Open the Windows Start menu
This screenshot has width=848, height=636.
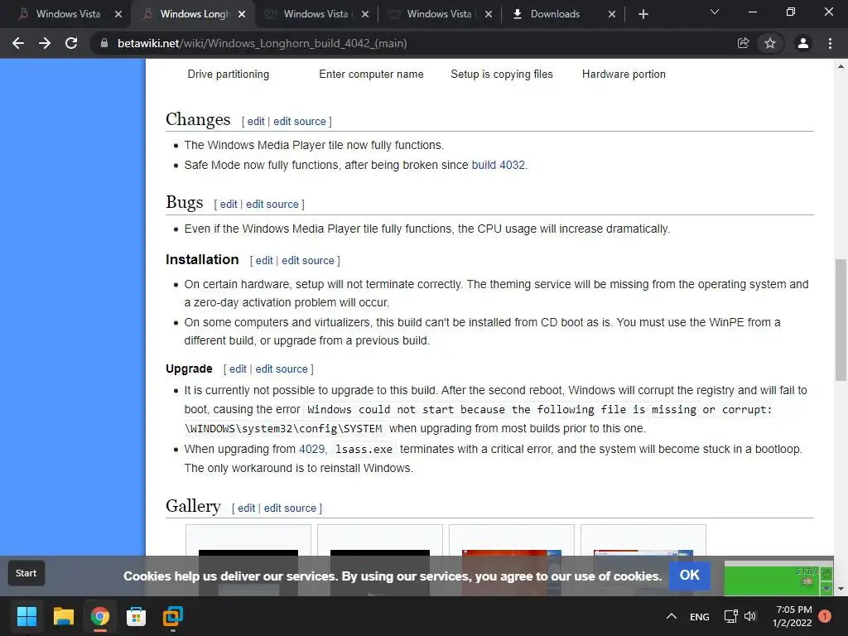[26, 616]
